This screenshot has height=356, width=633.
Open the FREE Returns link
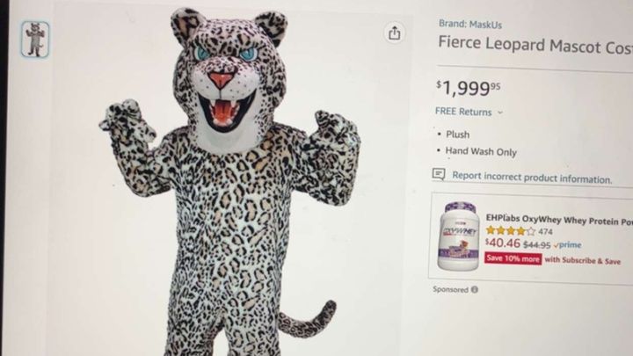tap(463, 112)
